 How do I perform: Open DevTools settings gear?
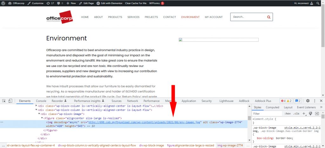308,101
